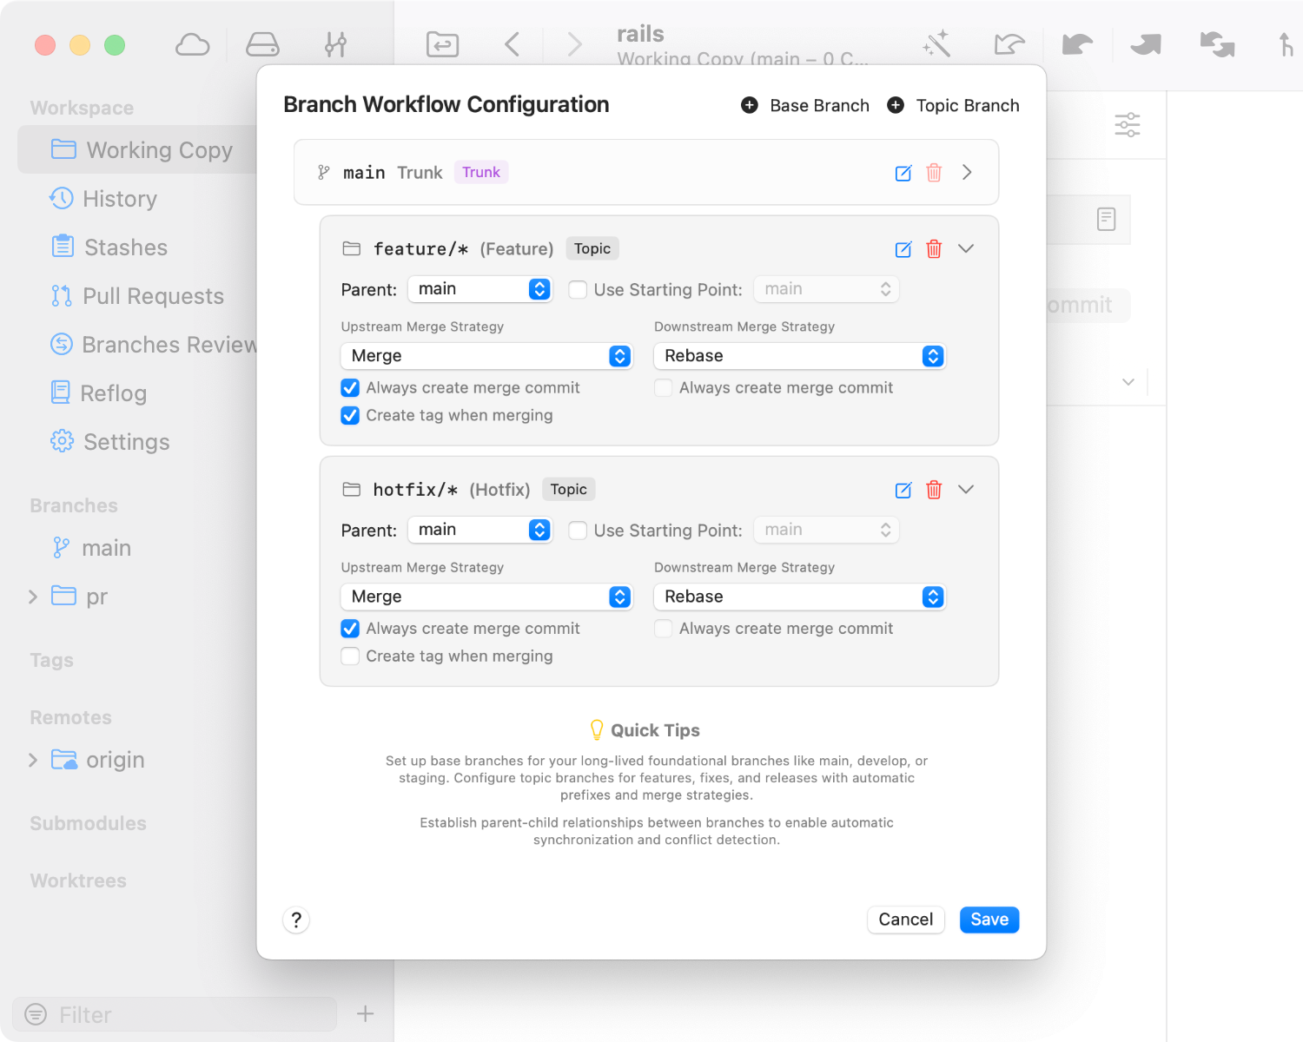The width and height of the screenshot is (1303, 1042).
Task: Open Pull Requests in the sidebar
Action: [137, 296]
